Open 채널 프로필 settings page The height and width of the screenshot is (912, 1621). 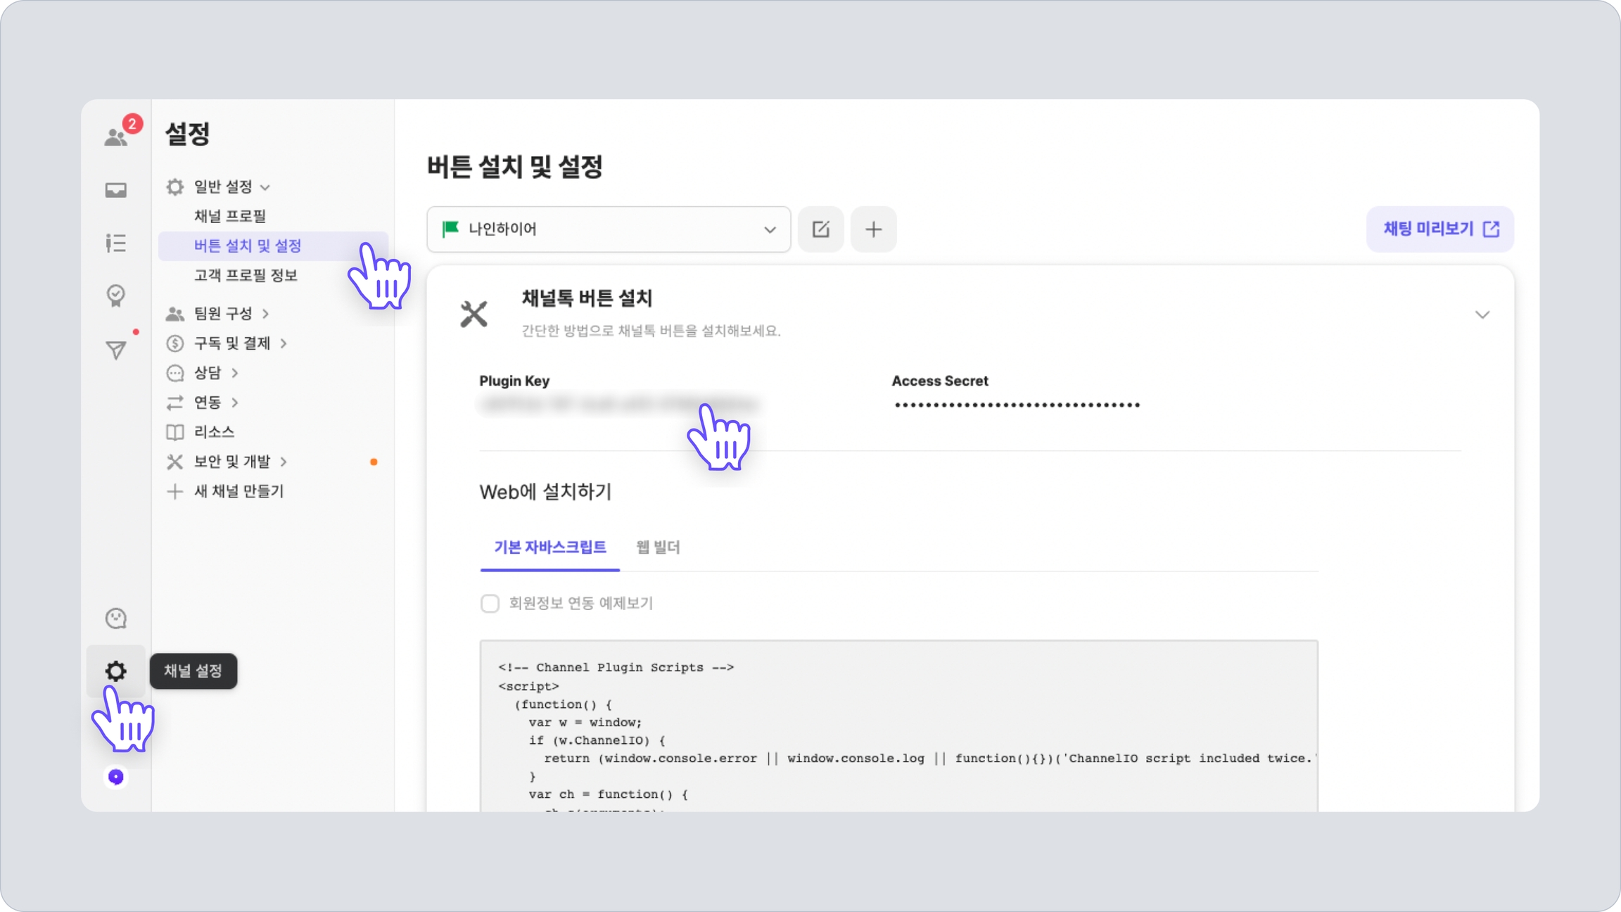pyautogui.click(x=230, y=216)
